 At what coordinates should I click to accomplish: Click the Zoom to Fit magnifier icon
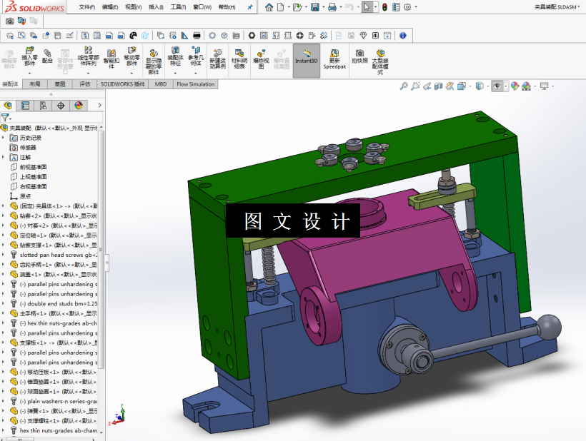[404, 86]
